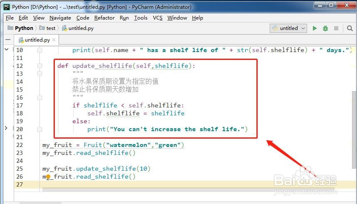Screen dimensions: 357x204
Task: Collapse the side panel minus icon
Action: (x=8, y=40)
